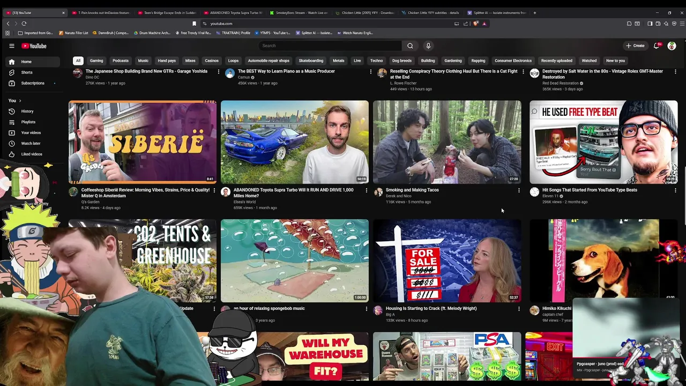Play the FOR SALE housing thumbnail

[447, 261]
